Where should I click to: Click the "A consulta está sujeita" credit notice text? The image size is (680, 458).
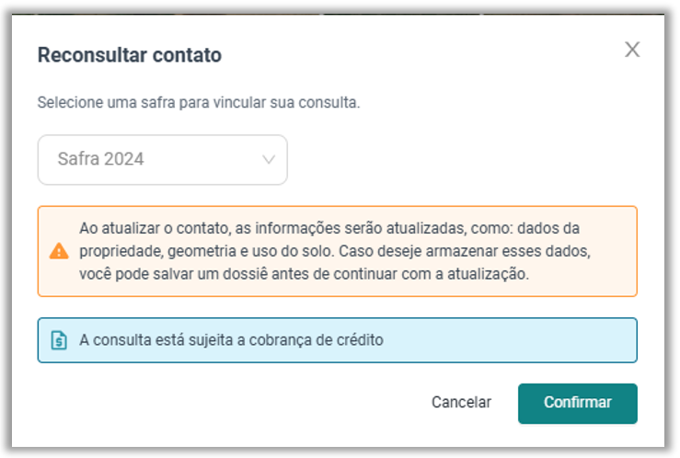click(231, 340)
